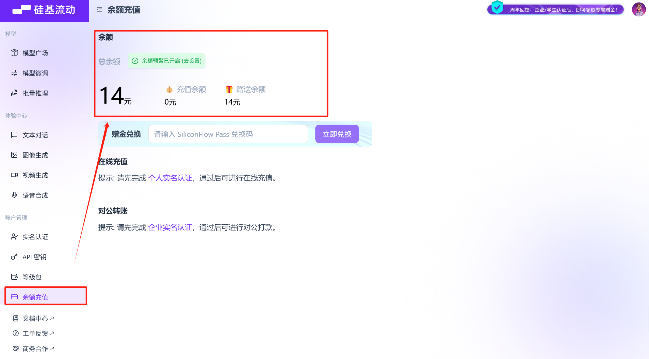The image size is (649, 359).
Task: Open the 实名认证 page
Action: click(35, 237)
